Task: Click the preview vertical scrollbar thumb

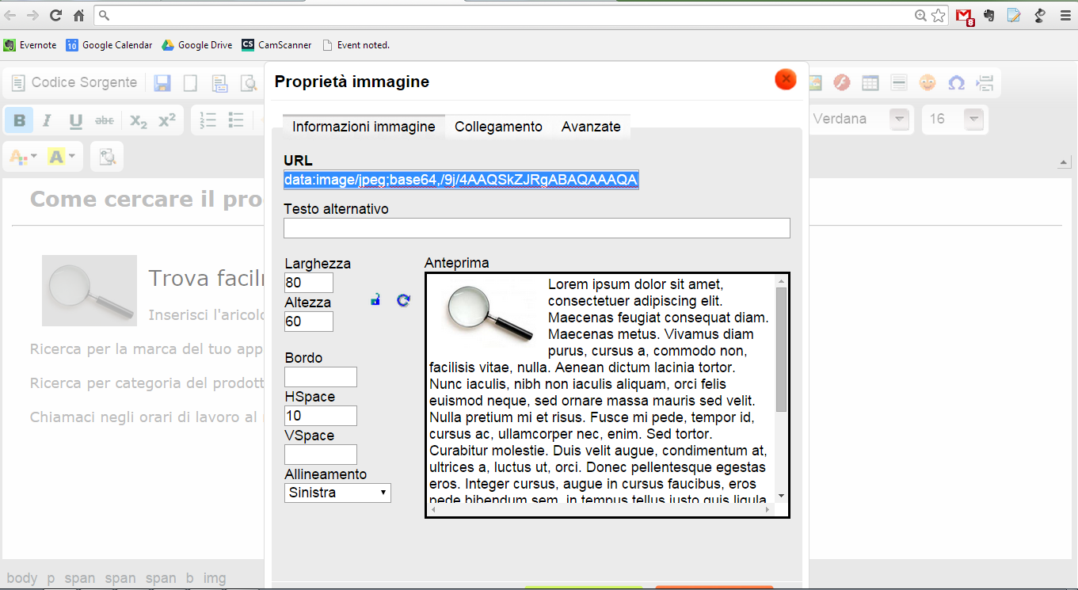Action: click(x=781, y=349)
